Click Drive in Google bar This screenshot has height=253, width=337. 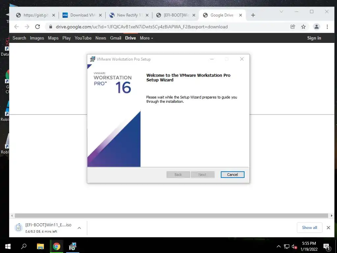[130, 38]
